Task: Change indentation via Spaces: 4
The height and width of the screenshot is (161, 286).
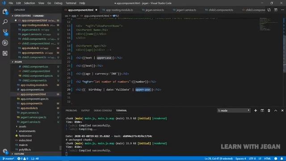Action: click(240, 159)
